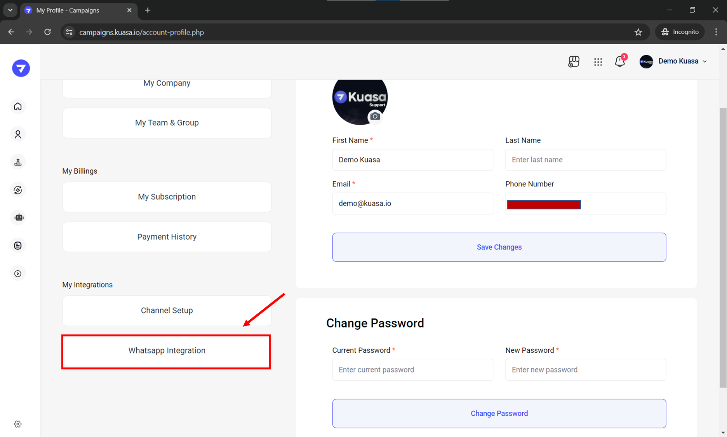Bookmark this page with the star icon
The width and height of the screenshot is (727, 437).
tap(638, 32)
